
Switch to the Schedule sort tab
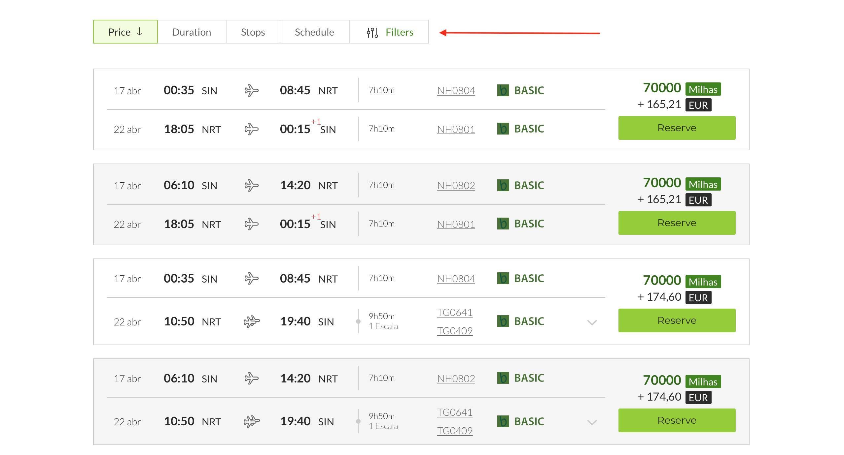tap(314, 32)
